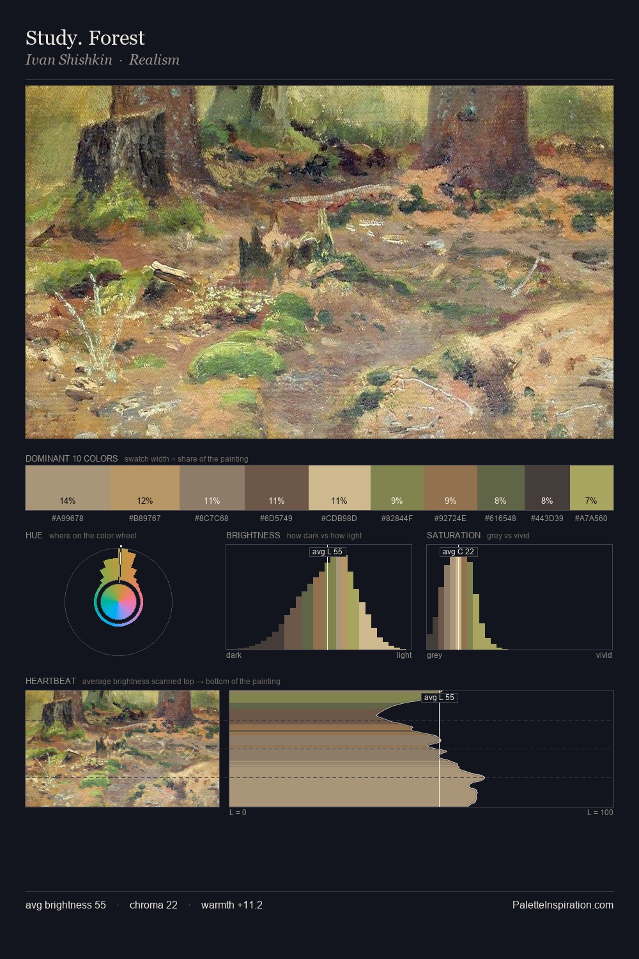Click 'swatch width = share of the painting' caption
The image size is (639, 959).
coord(187,458)
